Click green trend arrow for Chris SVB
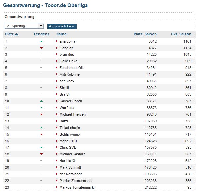Screen dimensions: 201x195 click(x=41, y=147)
